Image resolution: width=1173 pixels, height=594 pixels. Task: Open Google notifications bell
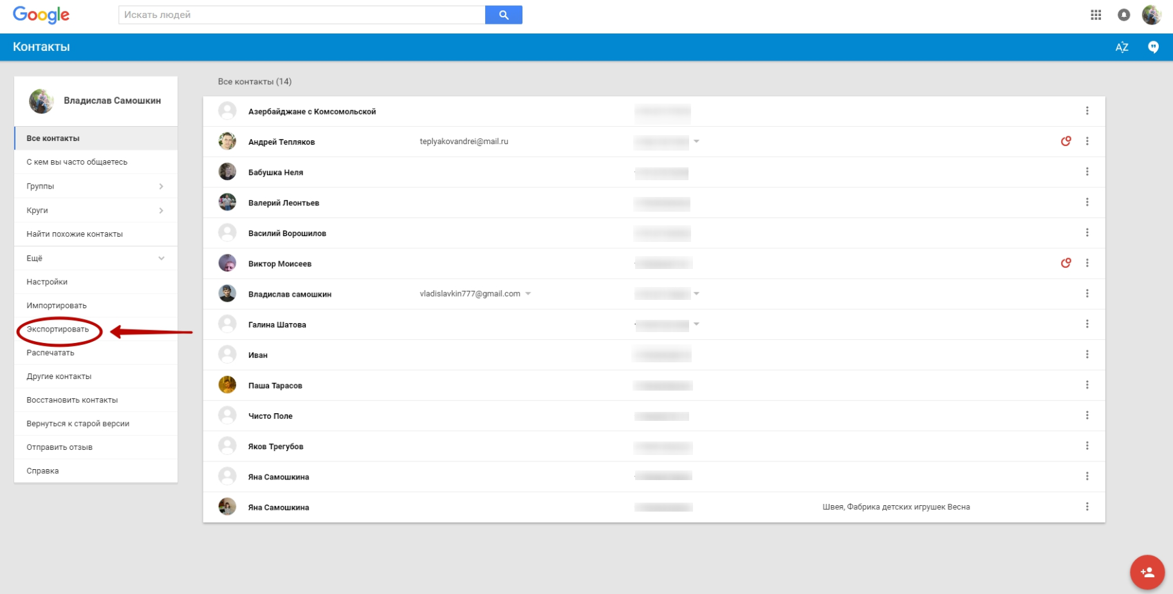coord(1123,15)
